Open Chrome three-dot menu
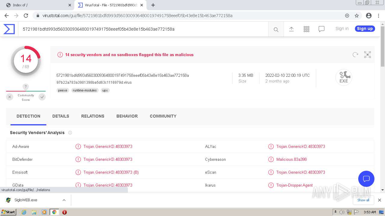Screen dimensions: 385x216 point(378,16)
